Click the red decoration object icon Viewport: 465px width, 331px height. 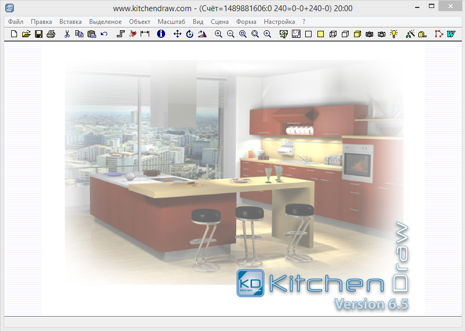tap(133, 34)
